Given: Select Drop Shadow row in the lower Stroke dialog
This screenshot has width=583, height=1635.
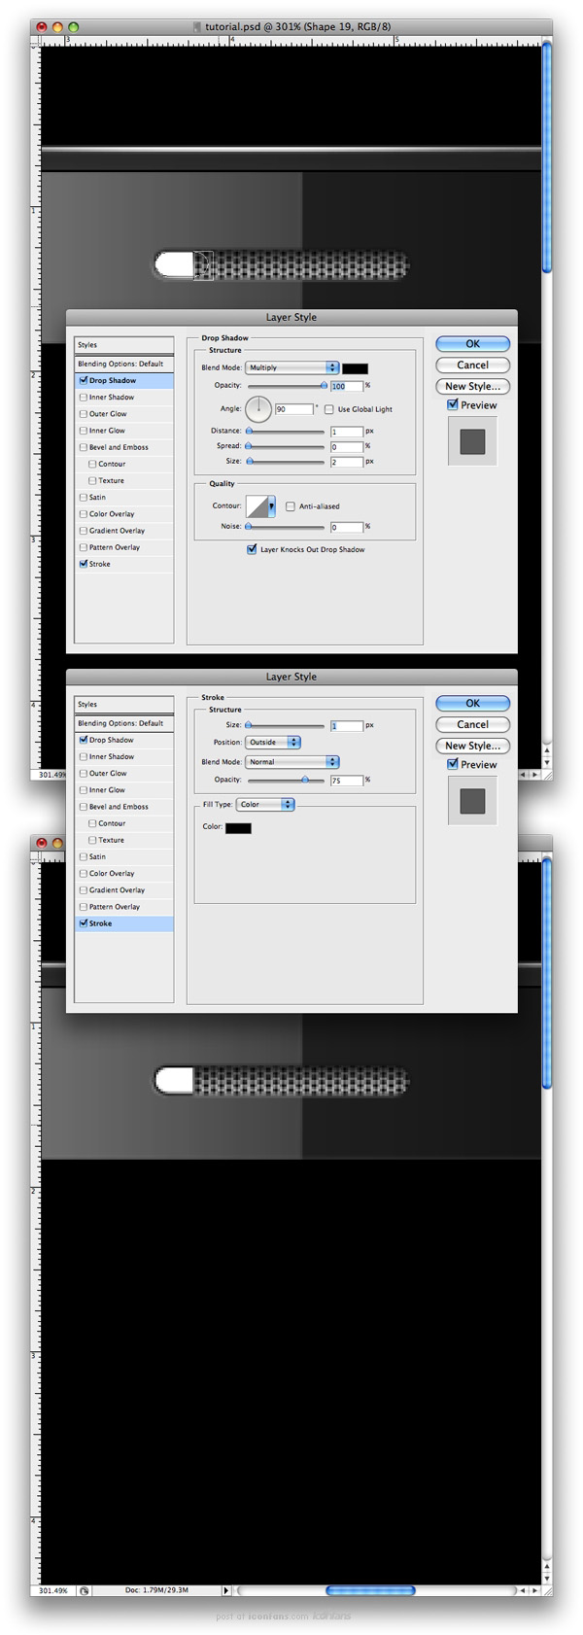Looking at the screenshot, I should (x=124, y=740).
